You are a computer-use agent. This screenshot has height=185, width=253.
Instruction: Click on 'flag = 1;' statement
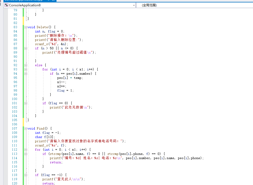pyautogui.click(x=65, y=91)
